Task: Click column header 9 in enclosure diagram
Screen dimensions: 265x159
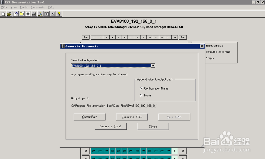Action: point(143,38)
